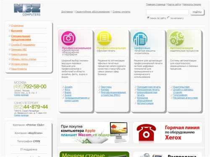Open the pink camera category icon
This screenshot has height=157, width=210.
(x=68, y=38)
